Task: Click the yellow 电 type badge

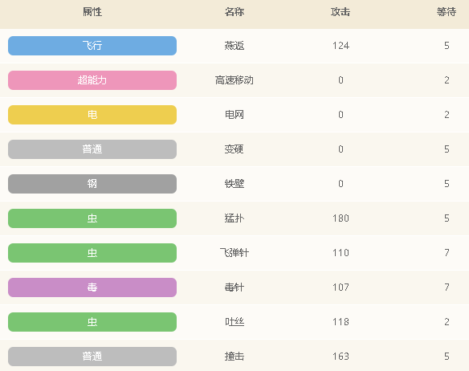Action: [92, 115]
